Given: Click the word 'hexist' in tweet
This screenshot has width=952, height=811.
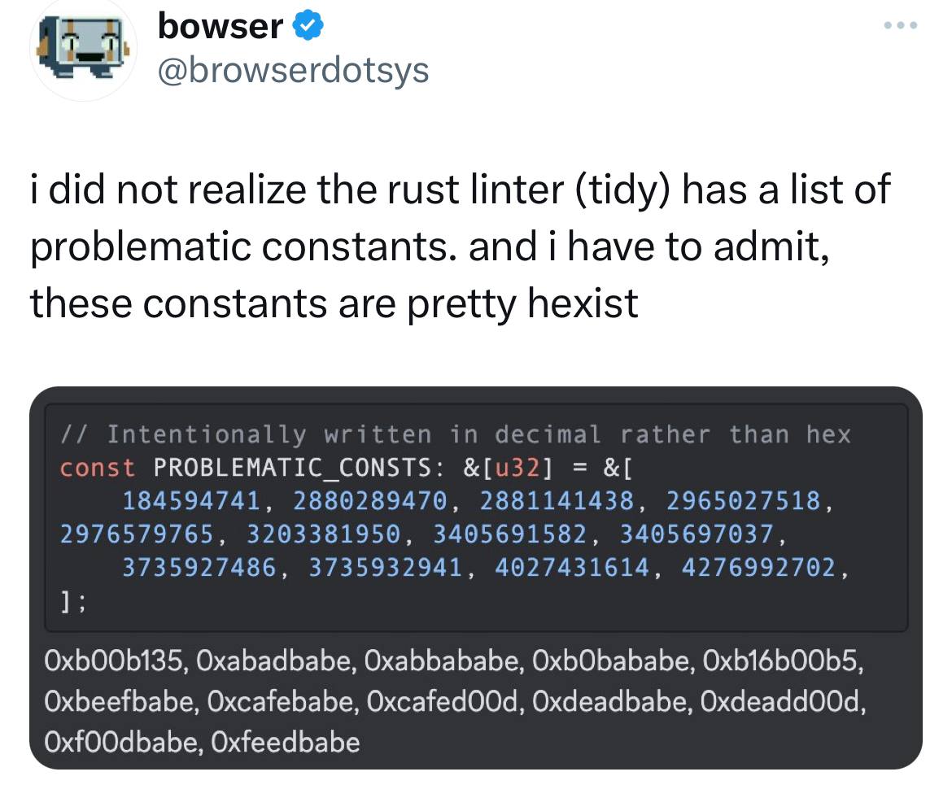Looking at the screenshot, I should pyautogui.click(x=583, y=303).
